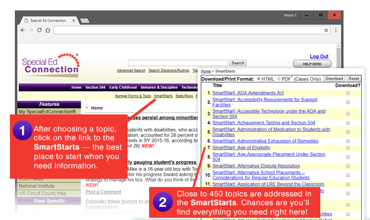Click the page vertical scrollbar
This screenshot has height=220, width=370.
[339, 56]
